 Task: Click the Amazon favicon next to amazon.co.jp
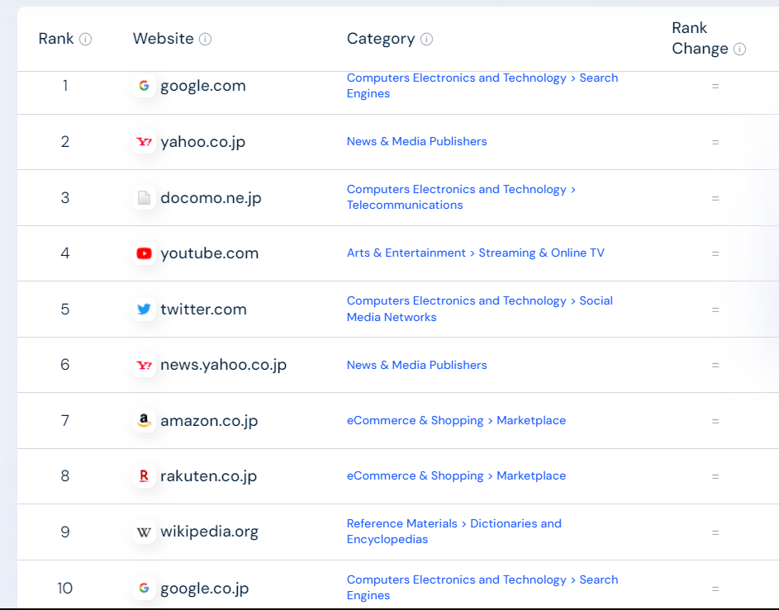[144, 421]
